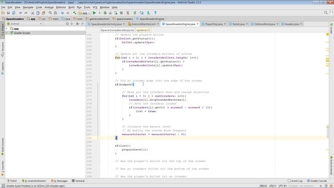The image size is (334, 188).
Task: Switch to DefenceBrick.java tab
Action: [265, 24]
